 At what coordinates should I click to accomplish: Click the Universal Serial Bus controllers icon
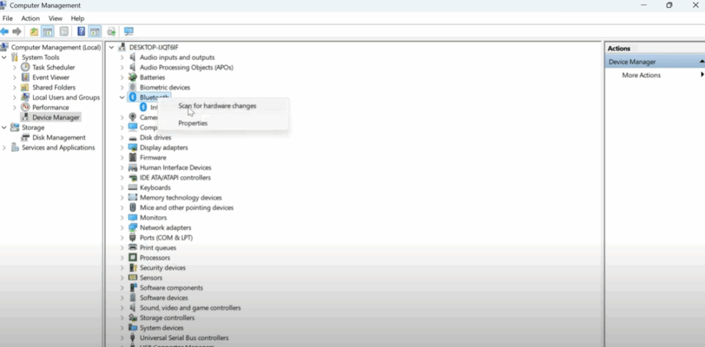pyautogui.click(x=133, y=337)
